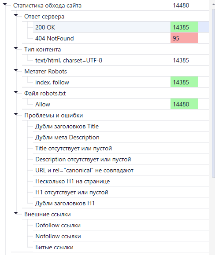Collapse the Статистика обхода сайта root node

[5, 4]
